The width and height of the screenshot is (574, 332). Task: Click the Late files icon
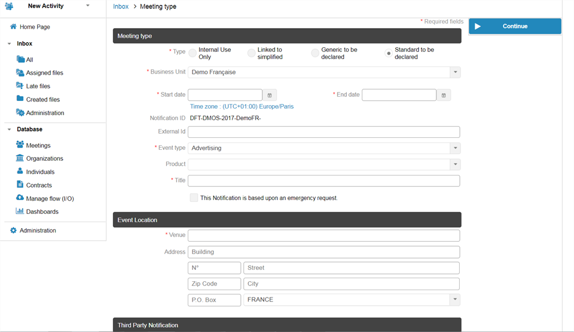pos(20,85)
